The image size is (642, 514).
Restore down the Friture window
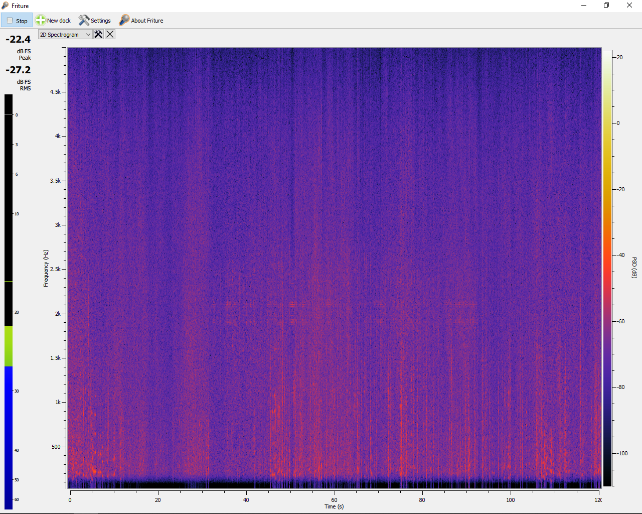tap(606, 6)
